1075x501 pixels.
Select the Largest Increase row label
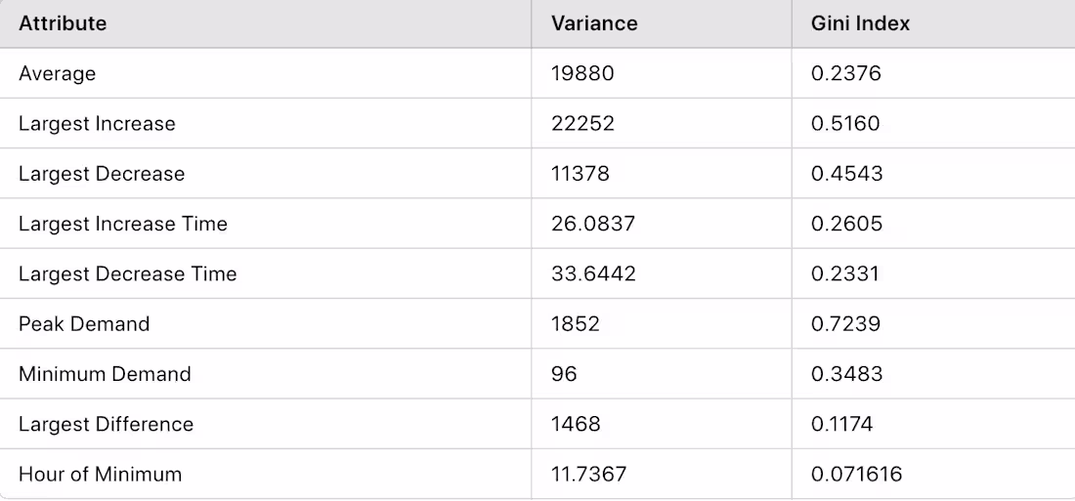click(97, 124)
